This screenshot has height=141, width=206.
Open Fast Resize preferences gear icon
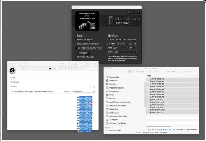click(x=129, y=12)
